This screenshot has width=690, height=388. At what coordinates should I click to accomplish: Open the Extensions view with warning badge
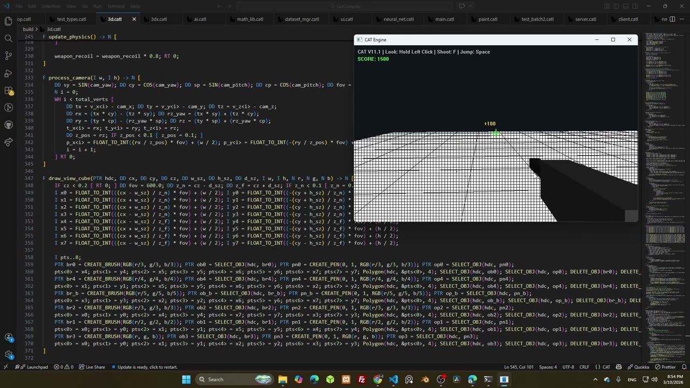8,91
